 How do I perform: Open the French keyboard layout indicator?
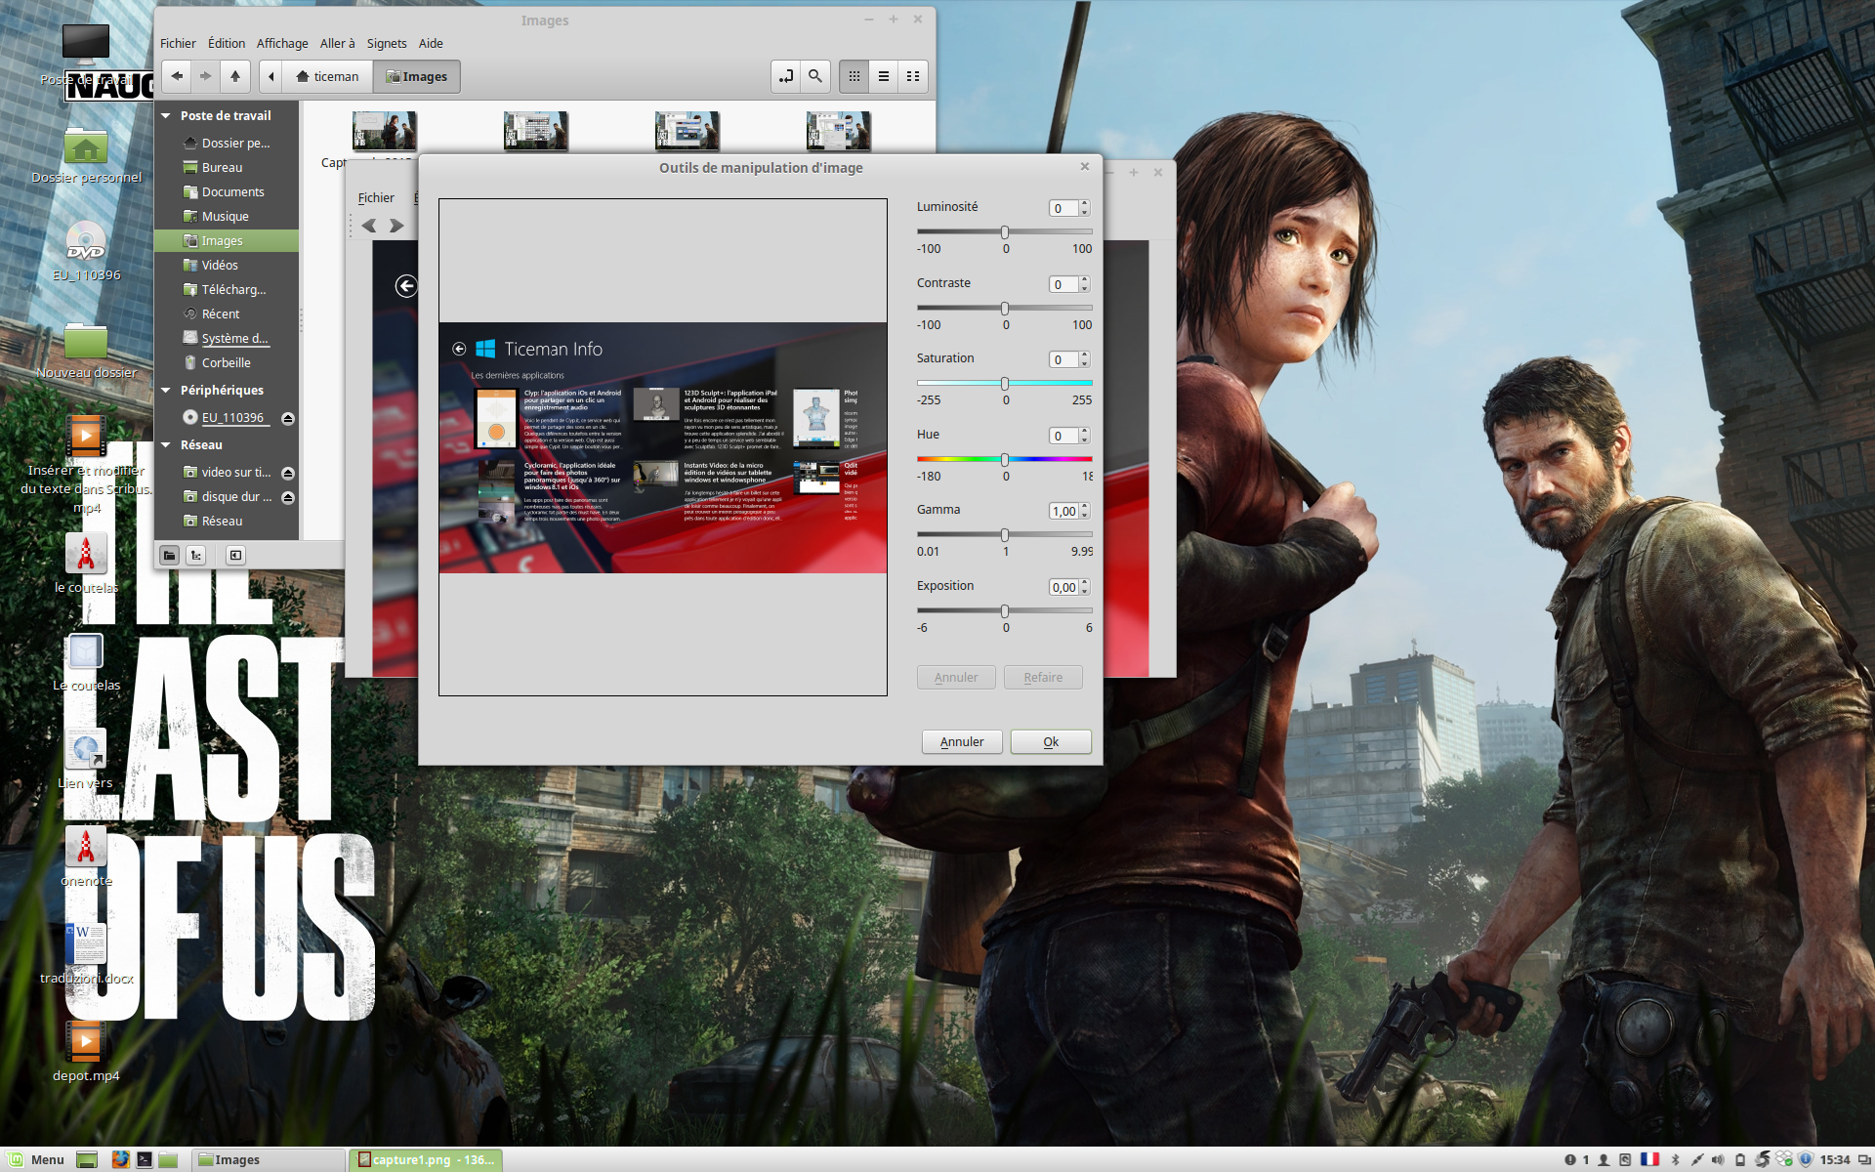point(1649,1159)
